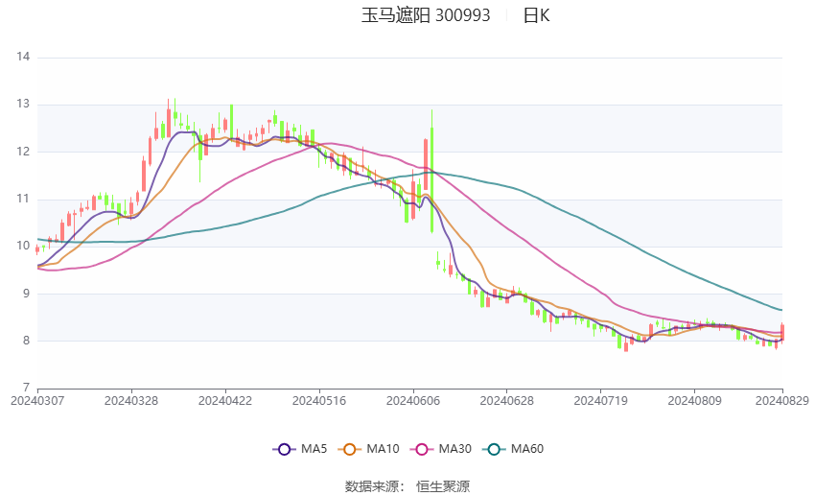Select the x-axis date 20240516
Screen dimensions: 815x496
319,401
